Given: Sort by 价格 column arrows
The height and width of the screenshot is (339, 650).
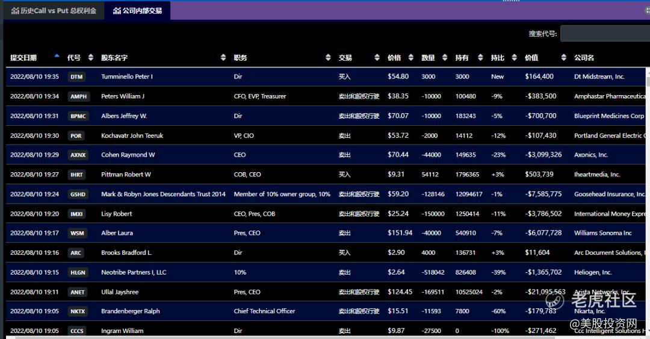Looking at the screenshot, I should pyautogui.click(x=411, y=58).
